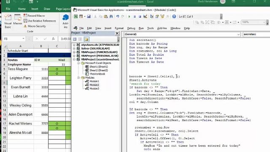Open Project Explorer from the toolbar icon
The image size is (270, 152).
(152, 16)
